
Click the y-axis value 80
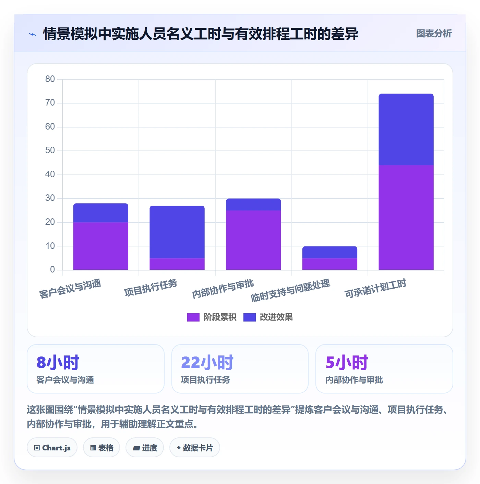[50, 79]
